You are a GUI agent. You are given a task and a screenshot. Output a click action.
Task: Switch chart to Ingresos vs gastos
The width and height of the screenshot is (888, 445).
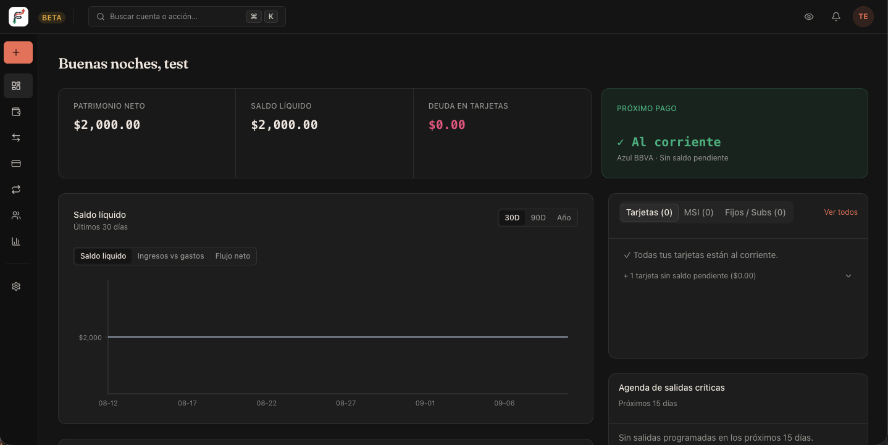[170, 256]
